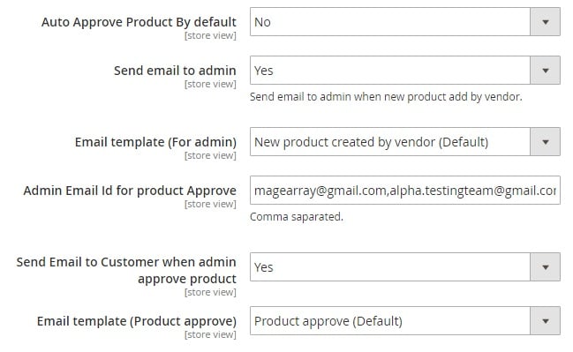The width and height of the screenshot is (573, 352).
Task: Open the Auto Approve Product select showing No
Action: (x=405, y=22)
